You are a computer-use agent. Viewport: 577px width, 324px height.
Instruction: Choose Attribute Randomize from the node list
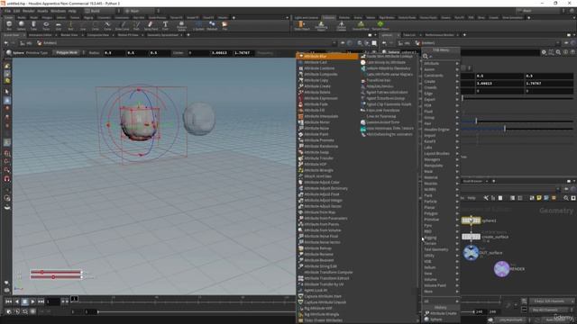(327, 146)
